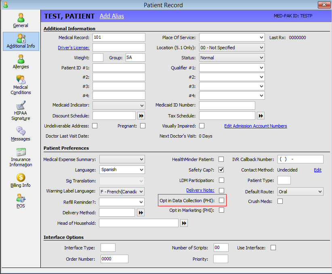Click the patient icon in the title bar
The width and height of the screenshot is (332, 274).
6,5
